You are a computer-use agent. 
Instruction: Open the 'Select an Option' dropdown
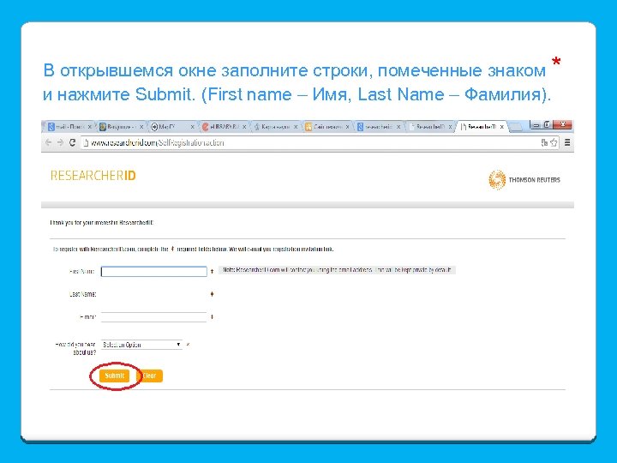pyautogui.click(x=141, y=345)
